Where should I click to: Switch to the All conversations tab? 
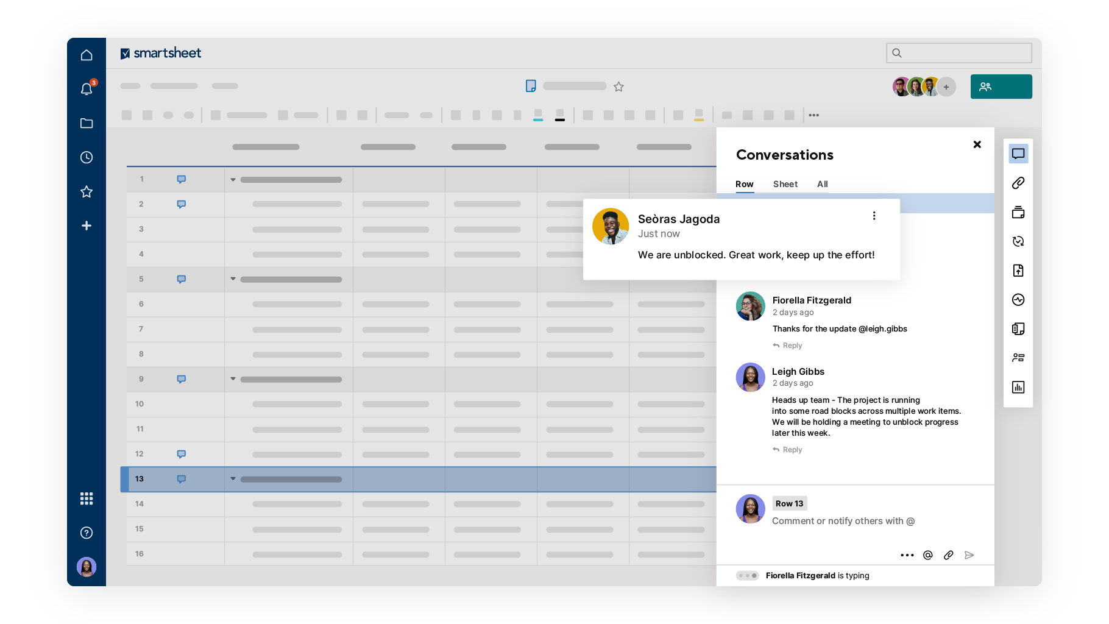click(x=822, y=184)
